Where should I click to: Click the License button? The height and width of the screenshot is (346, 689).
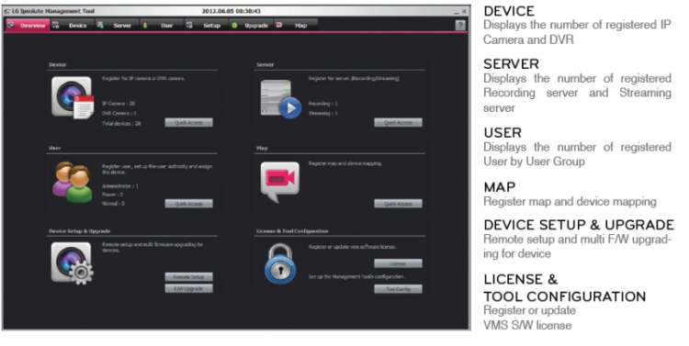(x=398, y=263)
